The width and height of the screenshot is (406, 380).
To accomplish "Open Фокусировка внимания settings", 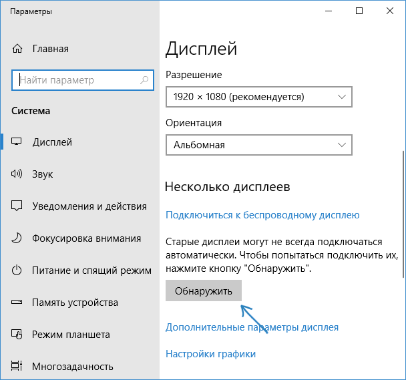I will tap(87, 238).
